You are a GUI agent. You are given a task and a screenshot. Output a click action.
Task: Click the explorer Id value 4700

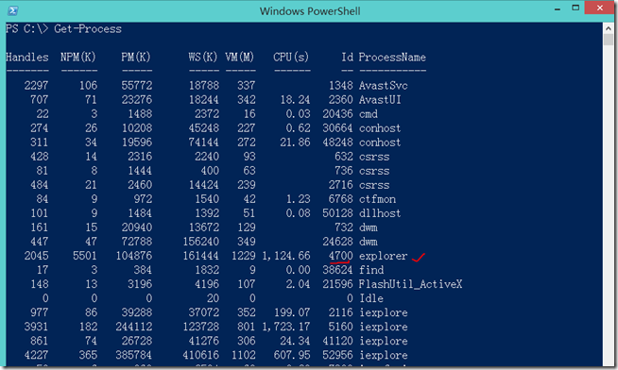(x=340, y=256)
